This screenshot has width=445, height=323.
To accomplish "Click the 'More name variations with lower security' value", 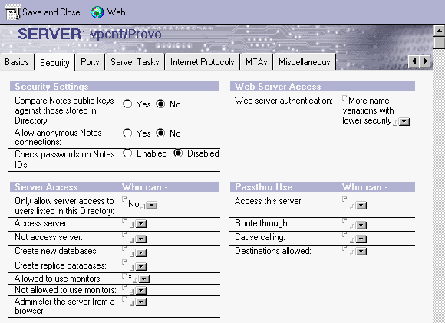I will pos(368,110).
